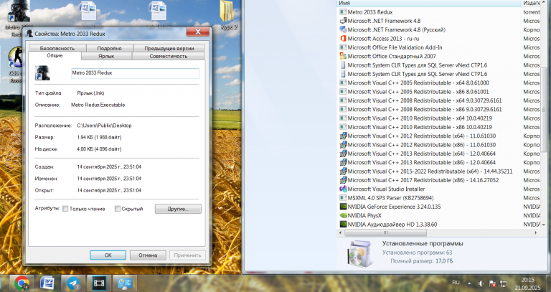The image size is (551, 292).
Task: Open Microsoft Word taskbar icon
Action: tap(47, 283)
